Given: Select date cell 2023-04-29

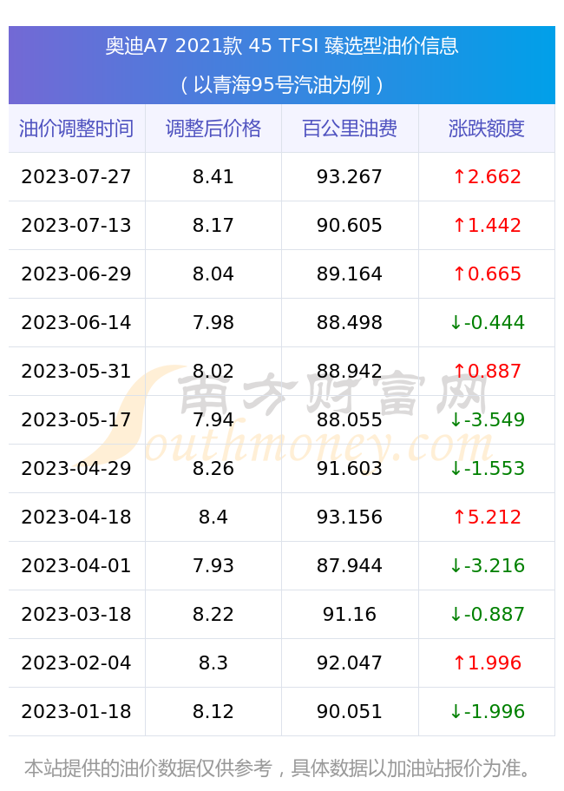Looking at the screenshot, I should (x=76, y=469).
